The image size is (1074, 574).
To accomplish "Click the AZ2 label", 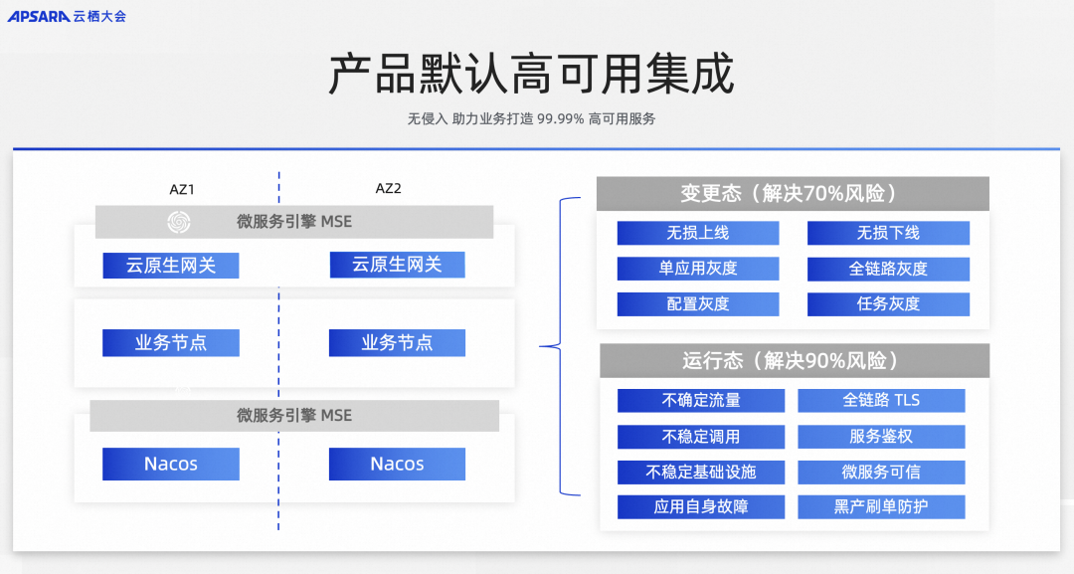I will coord(389,188).
